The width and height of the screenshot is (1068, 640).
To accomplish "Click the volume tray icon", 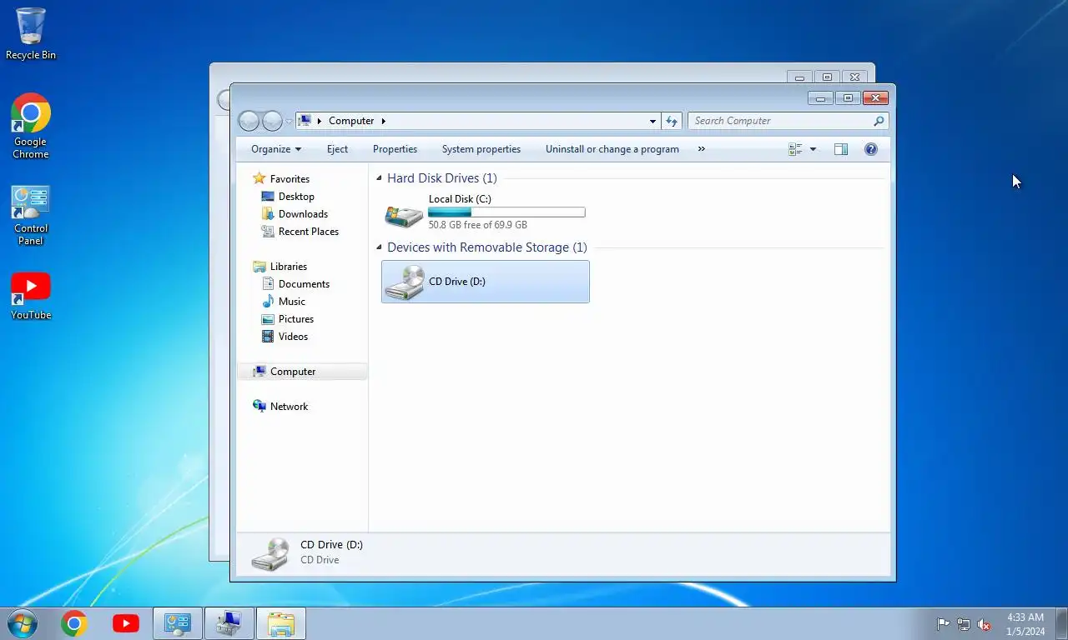I will click(x=985, y=624).
